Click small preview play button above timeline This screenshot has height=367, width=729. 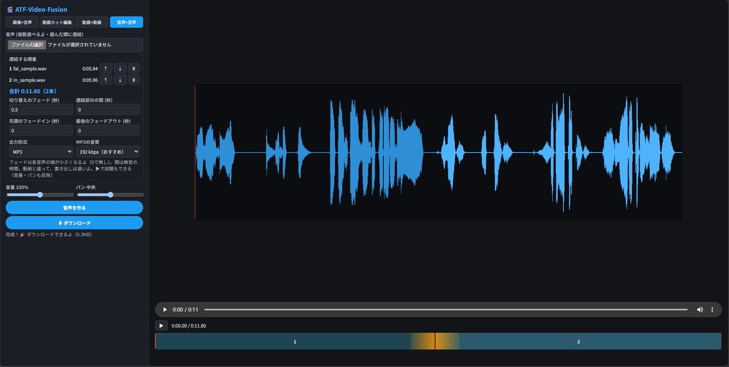(161, 326)
